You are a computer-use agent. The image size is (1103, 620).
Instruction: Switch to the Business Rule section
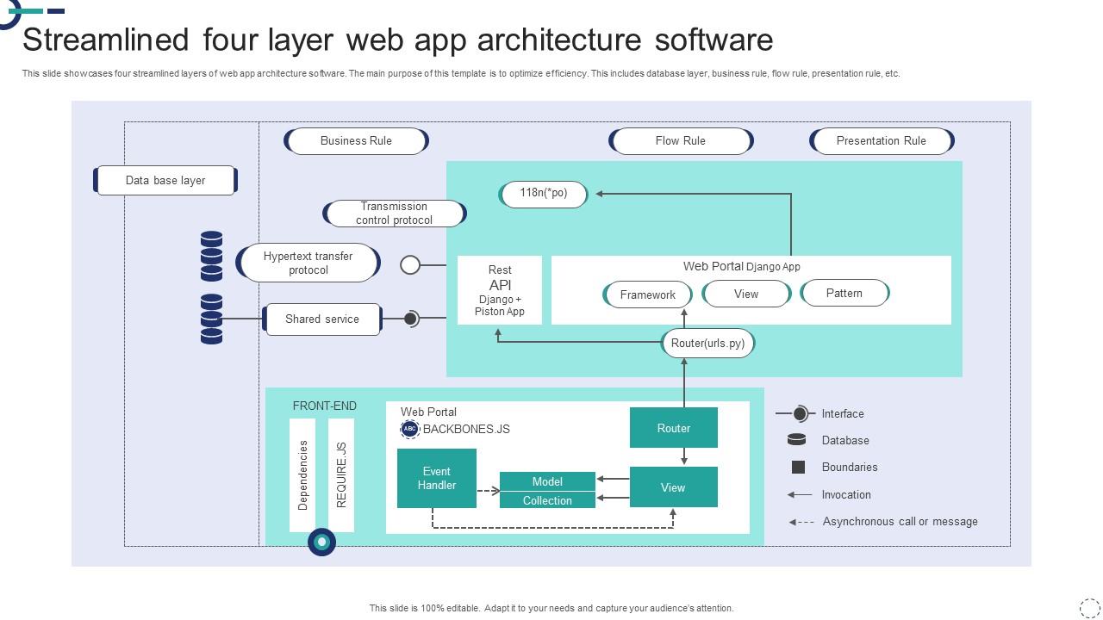coord(356,140)
